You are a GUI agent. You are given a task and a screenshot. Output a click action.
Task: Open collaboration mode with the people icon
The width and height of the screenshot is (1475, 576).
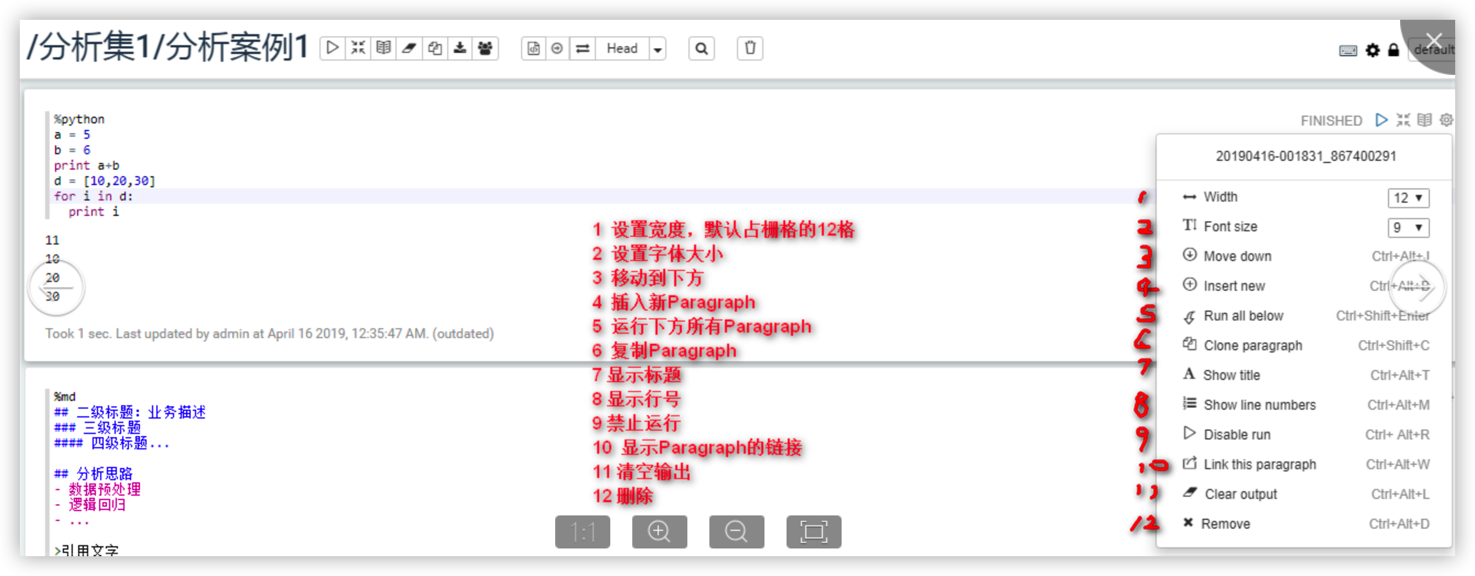pyautogui.click(x=486, y=48)
